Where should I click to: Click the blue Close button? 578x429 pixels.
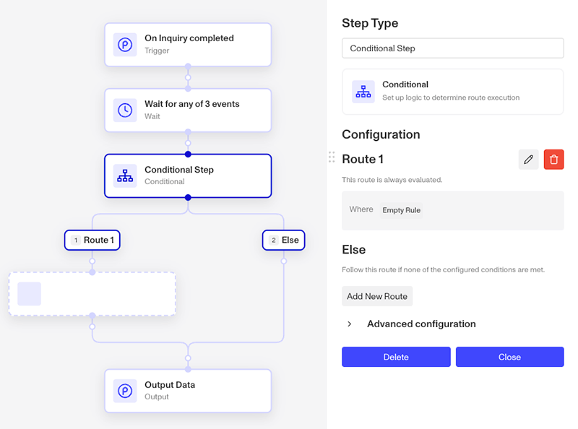point(510,357)
